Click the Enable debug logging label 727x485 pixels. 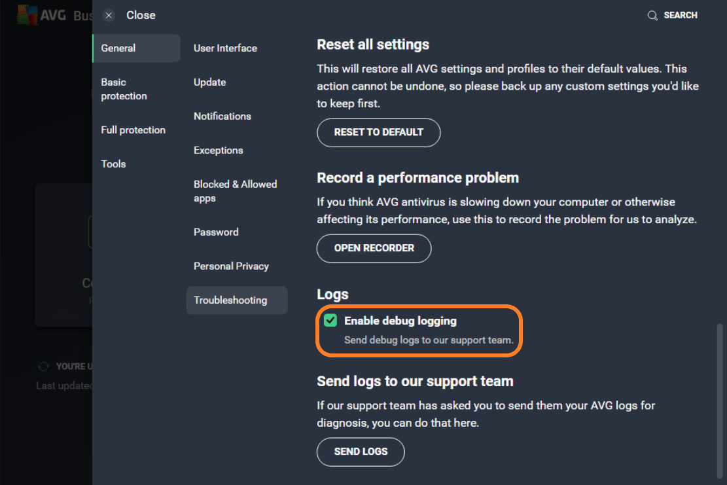coord(400,321)
